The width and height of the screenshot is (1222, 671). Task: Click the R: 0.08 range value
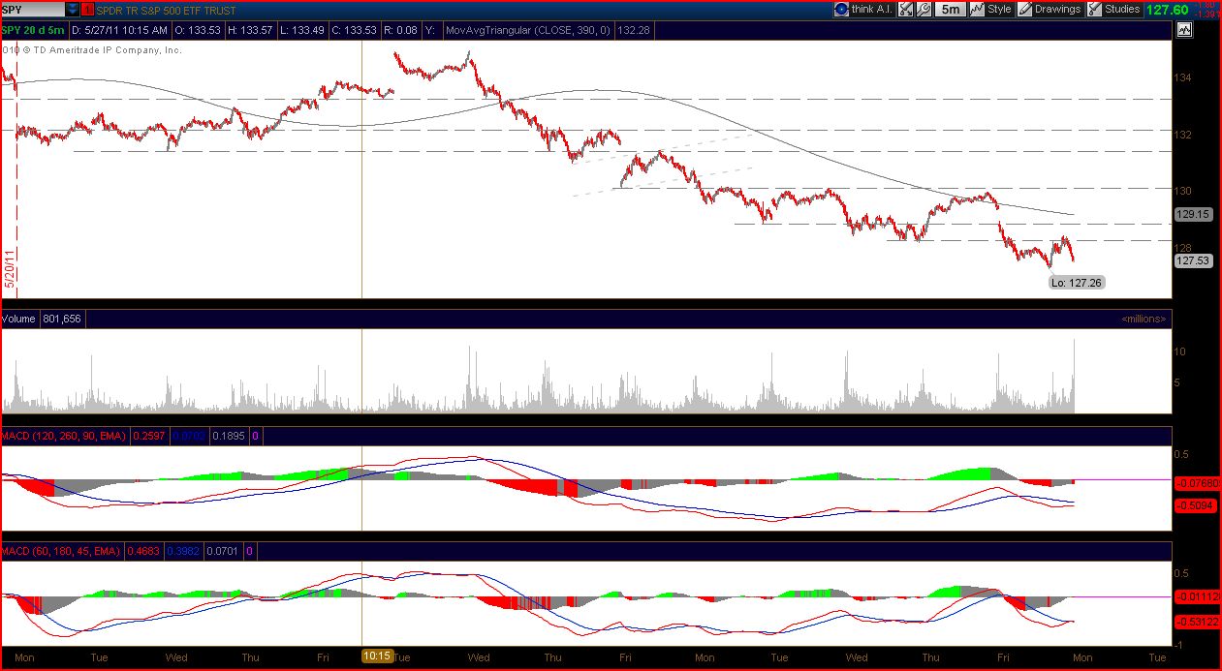coord(399,30)
